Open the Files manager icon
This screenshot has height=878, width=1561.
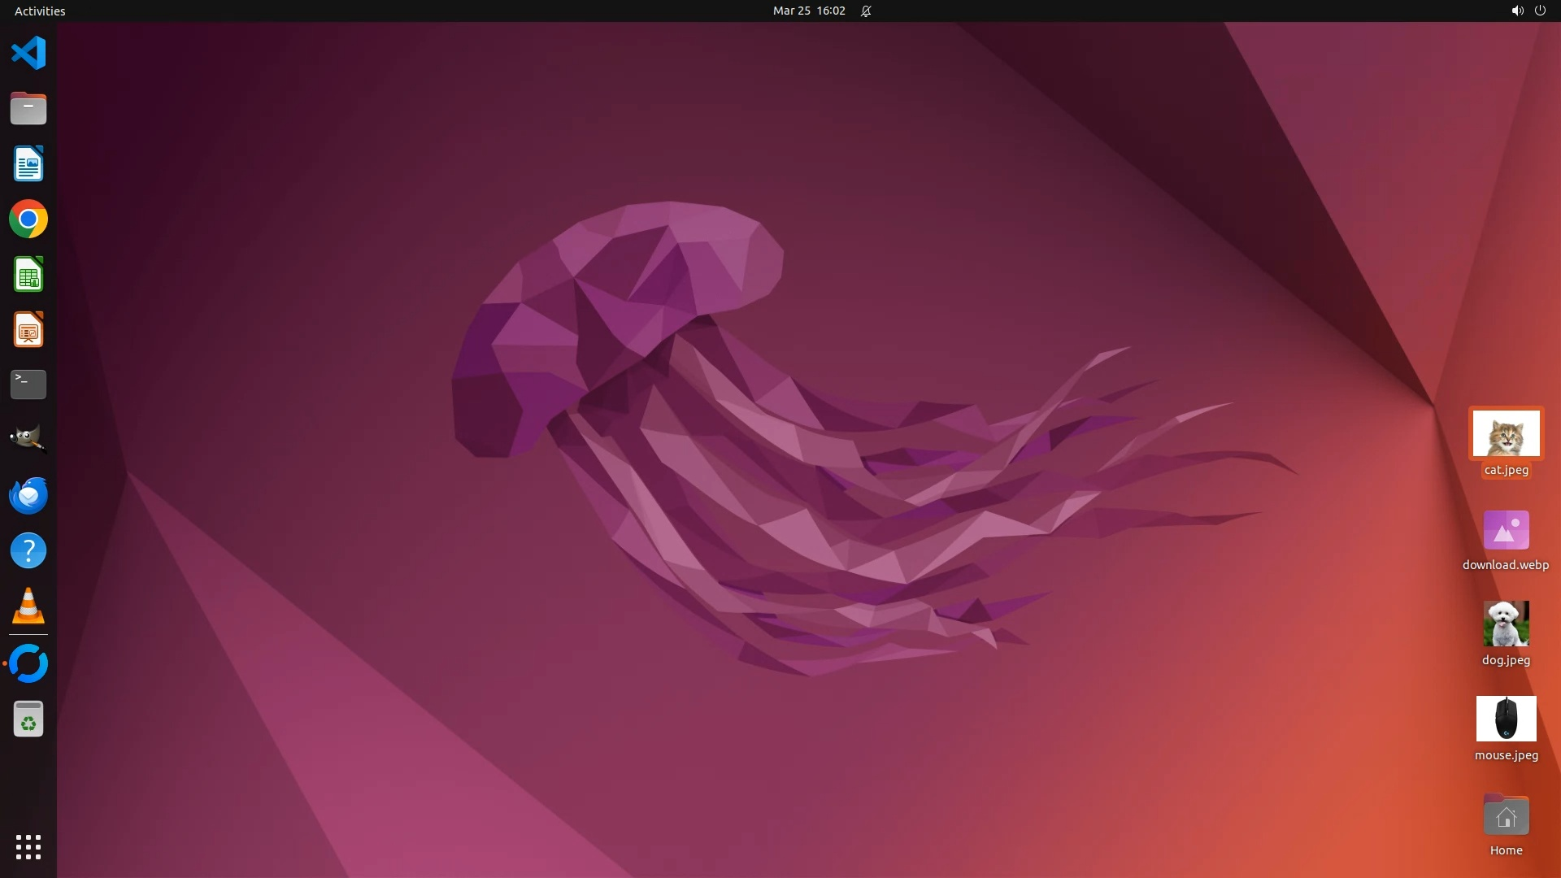tap(28, 108)
